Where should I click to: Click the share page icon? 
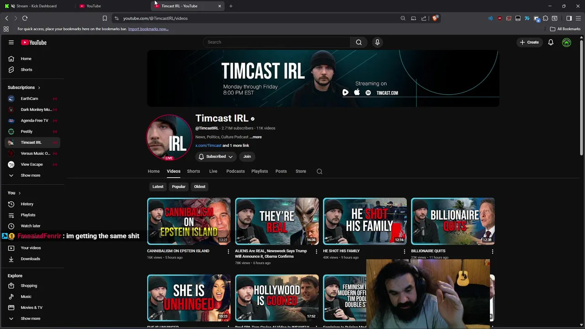coord(424,18)
